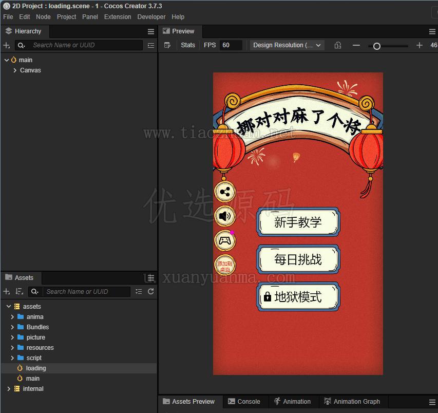Viewport: 438px width, 413px height.
Task: Open the Design Resolution dropdown
Action: (x=287, y=45)
